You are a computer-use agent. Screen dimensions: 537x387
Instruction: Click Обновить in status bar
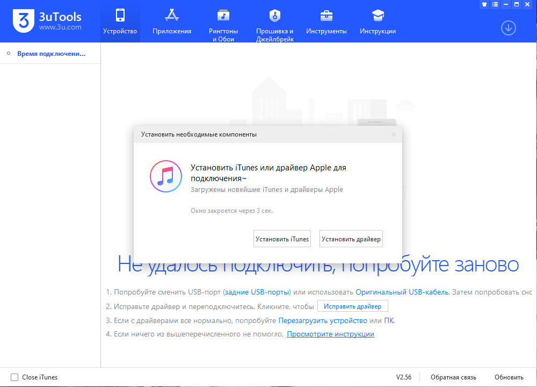tap(509, 377)
